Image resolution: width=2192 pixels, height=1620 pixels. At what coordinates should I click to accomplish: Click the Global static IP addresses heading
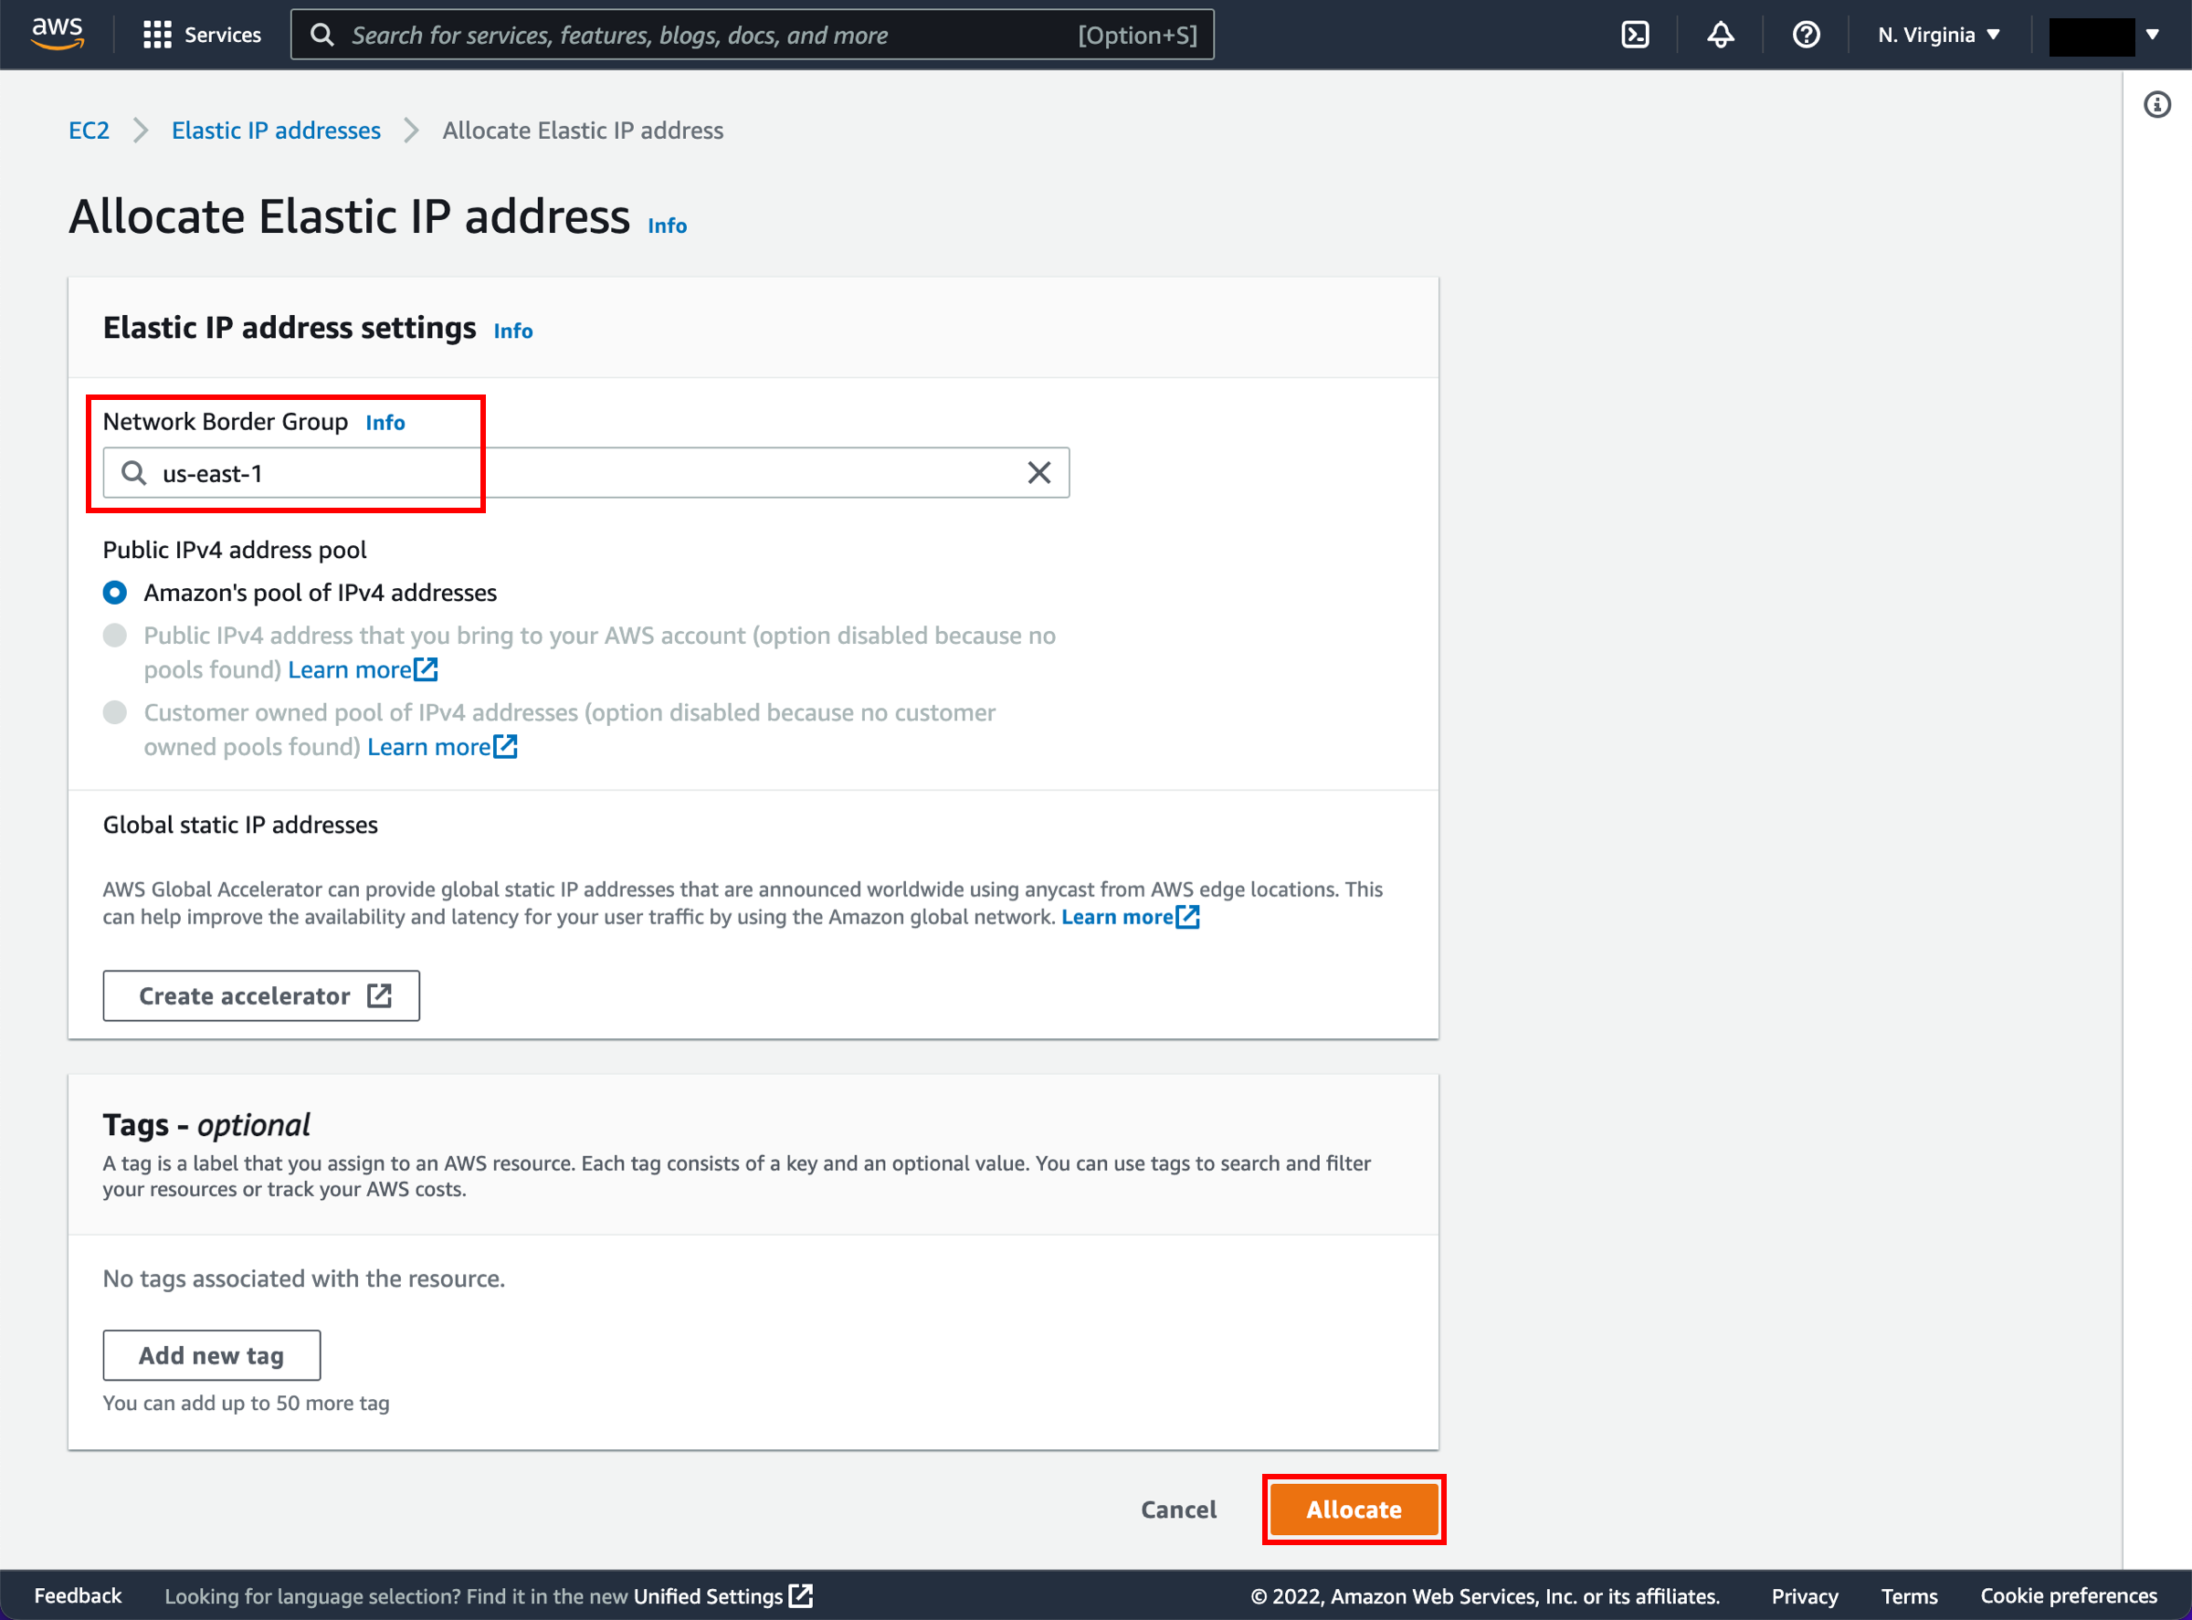pyautogui.click(x=240, y=825)
